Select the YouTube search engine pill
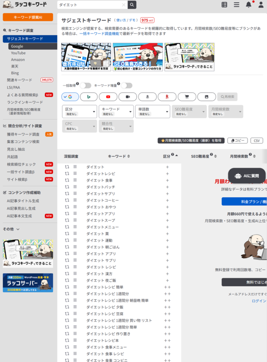This screenshot has width=267, height=362. pos(108,97)
